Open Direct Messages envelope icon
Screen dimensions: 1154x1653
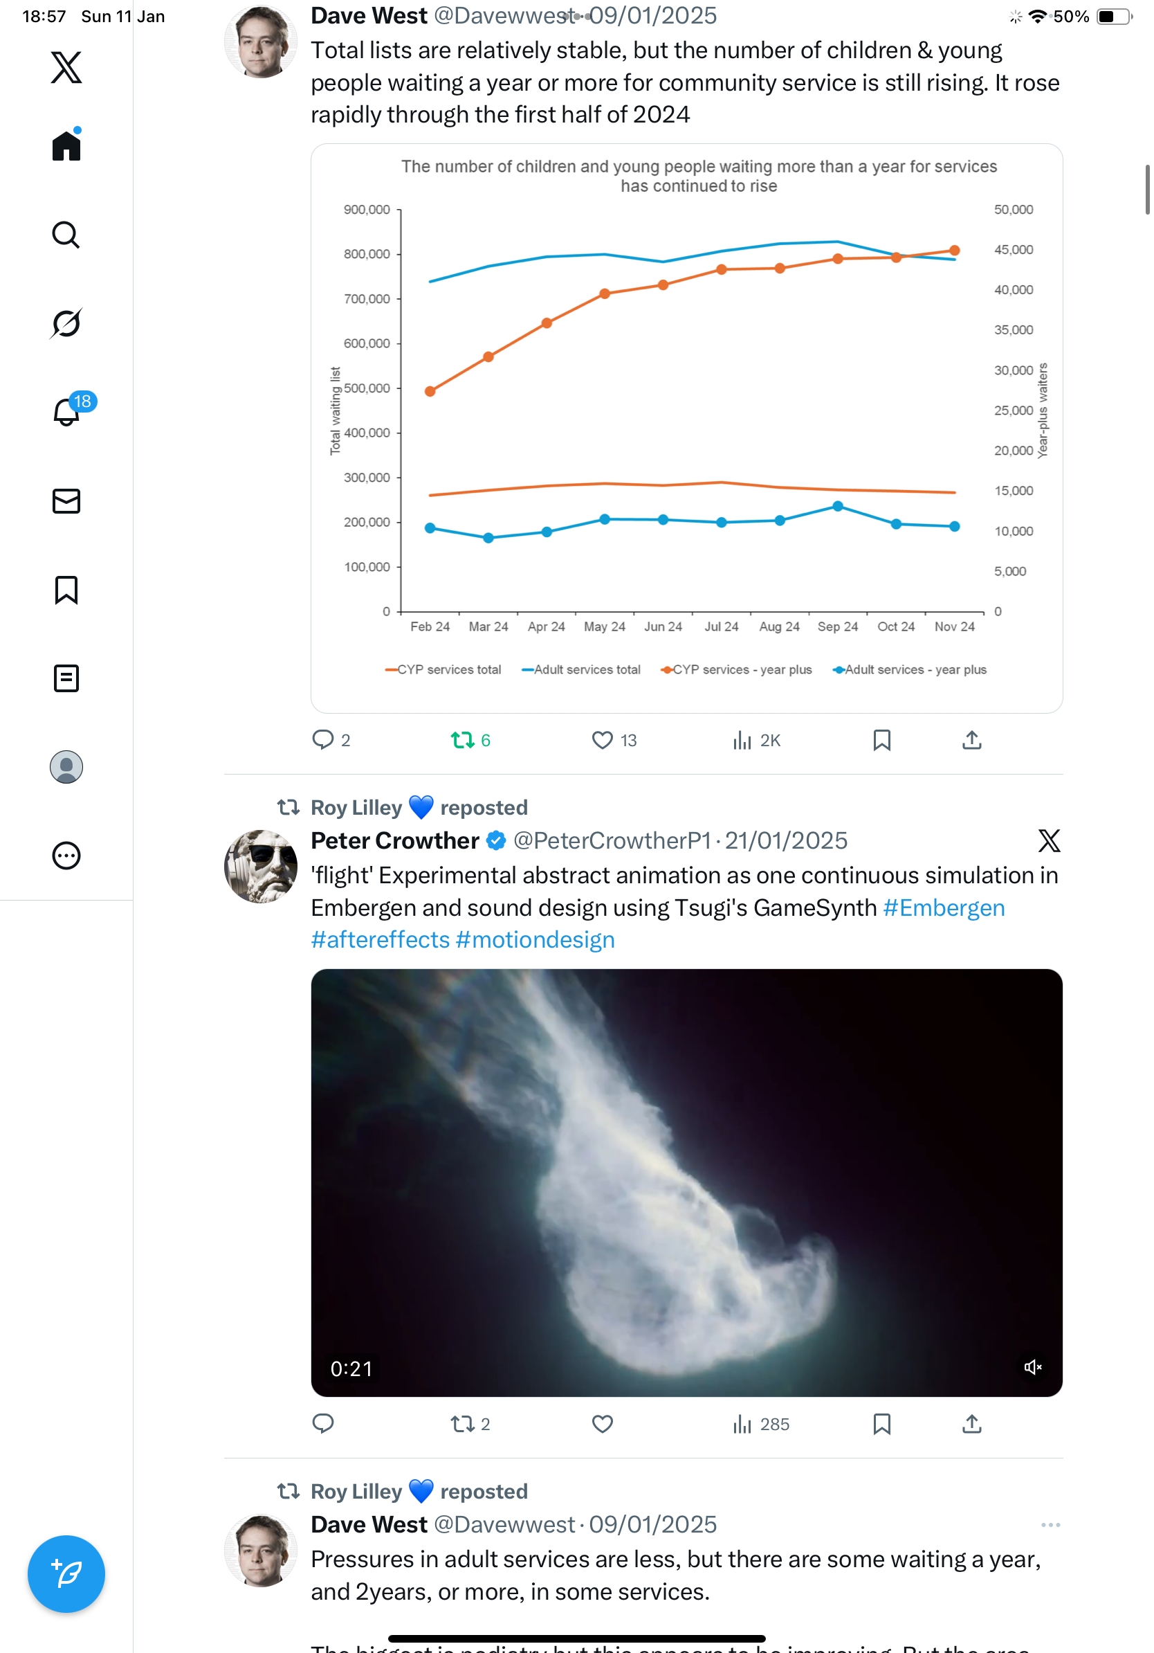tap(66, 501)
